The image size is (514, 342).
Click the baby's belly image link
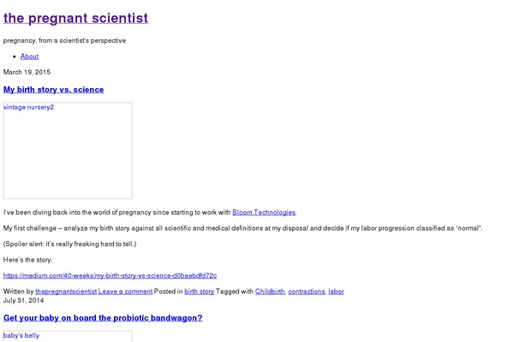(x=21, y=336)
